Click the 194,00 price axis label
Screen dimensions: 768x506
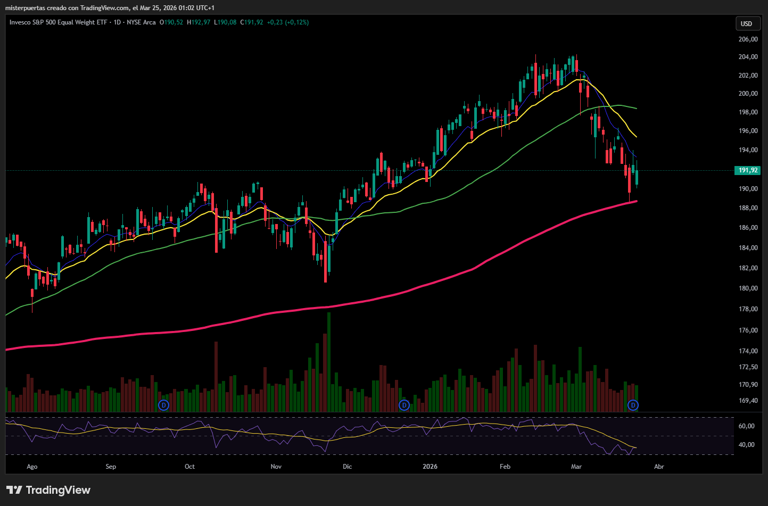click(748, 150)
